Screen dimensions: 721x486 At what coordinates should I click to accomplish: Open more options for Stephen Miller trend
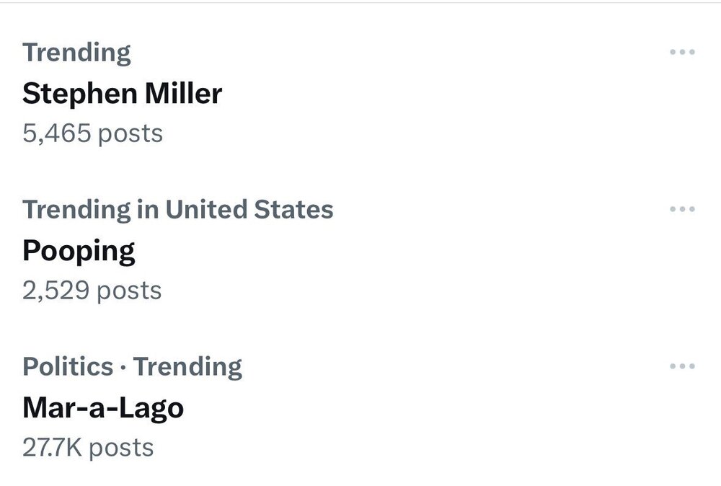pos(681,53)
